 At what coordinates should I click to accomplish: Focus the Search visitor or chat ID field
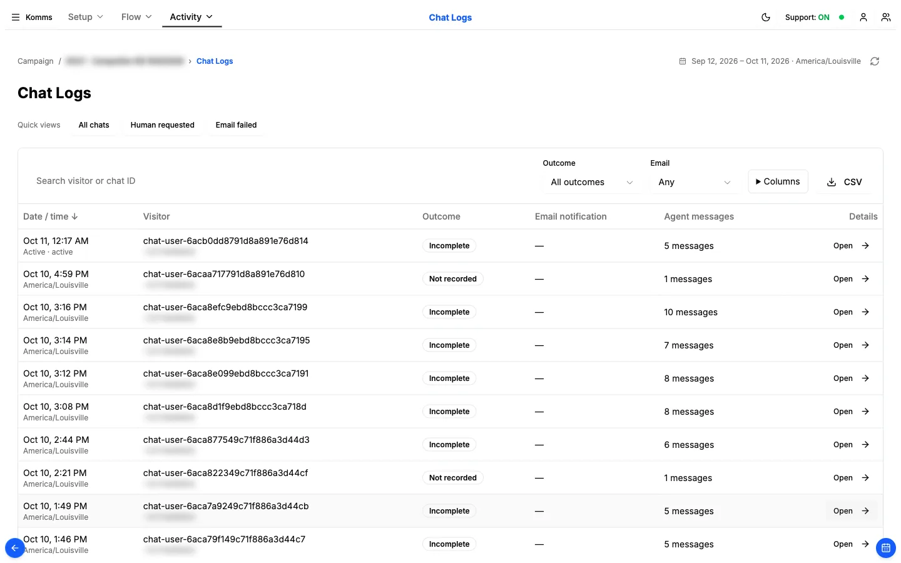[x=275, y=181]
